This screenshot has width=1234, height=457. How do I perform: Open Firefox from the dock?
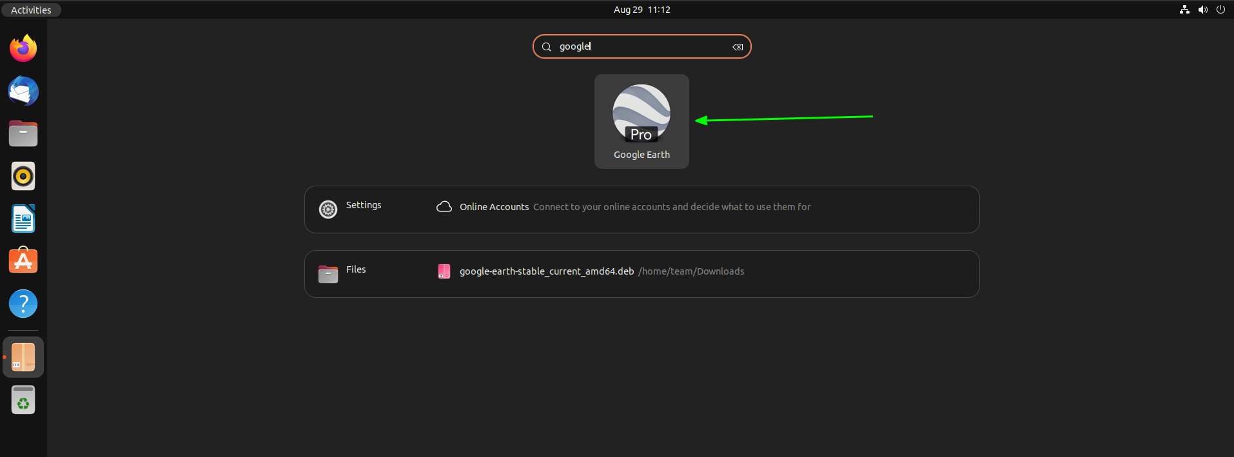23,48
